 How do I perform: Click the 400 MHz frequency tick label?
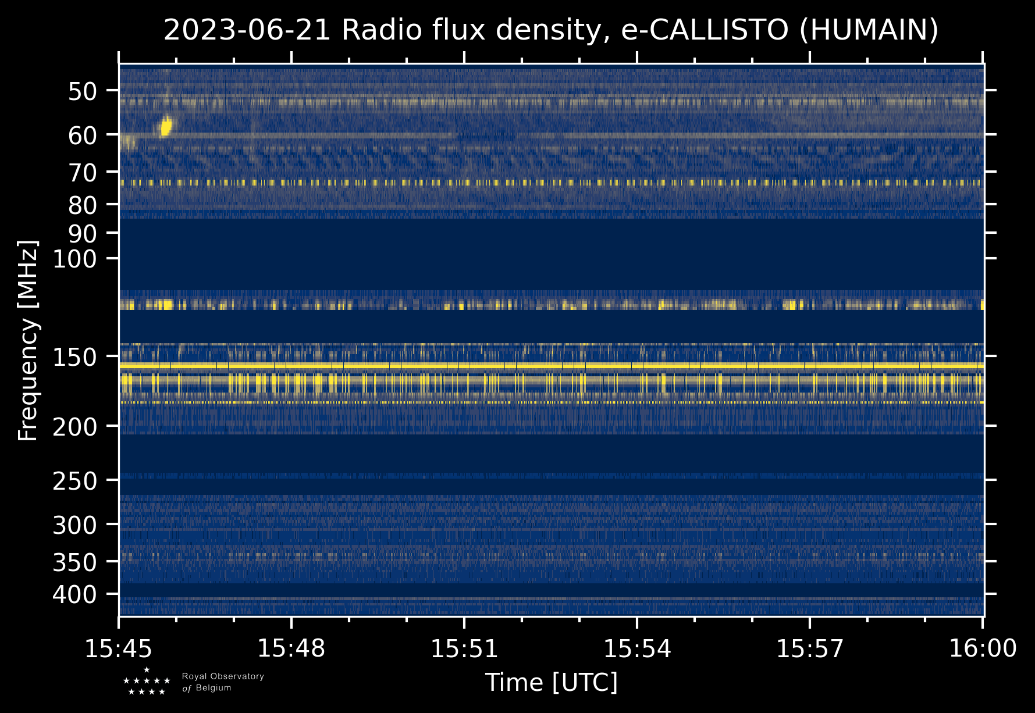click(74, 595)
